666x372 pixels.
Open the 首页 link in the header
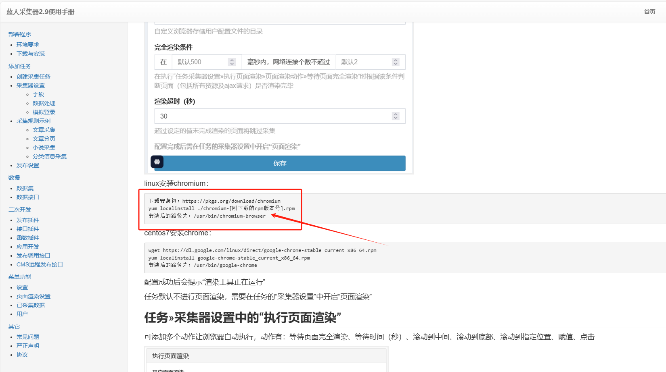point(649,12)
